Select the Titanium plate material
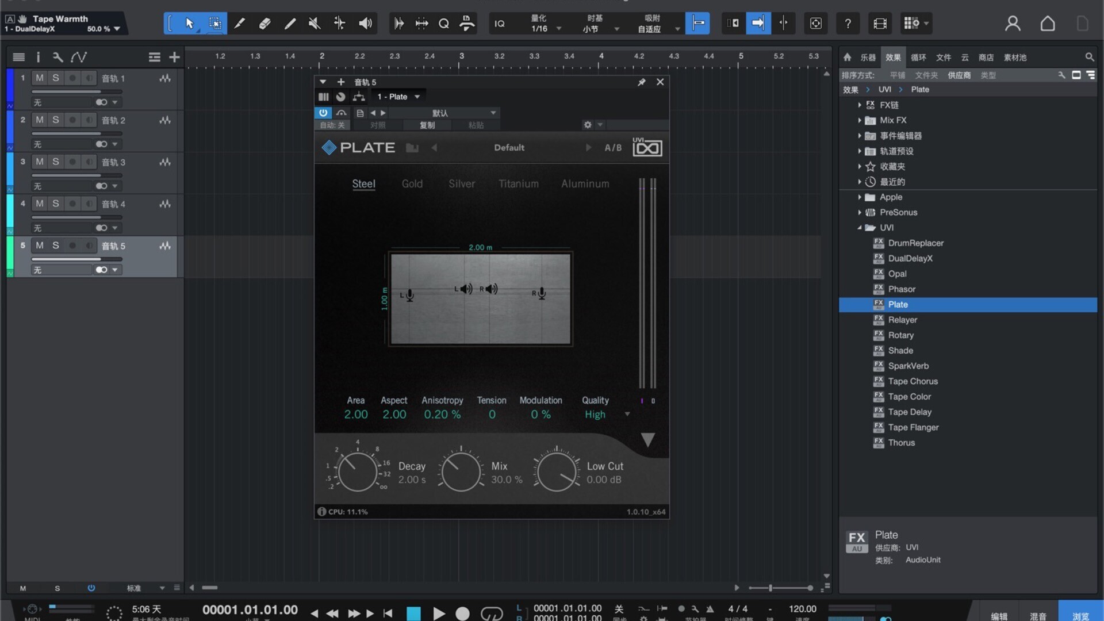1104x621 pixels. (x=519, y=184)
